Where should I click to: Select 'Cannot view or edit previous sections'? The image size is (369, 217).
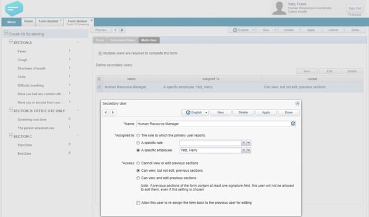pyautogui.click(x=138, y=164)
